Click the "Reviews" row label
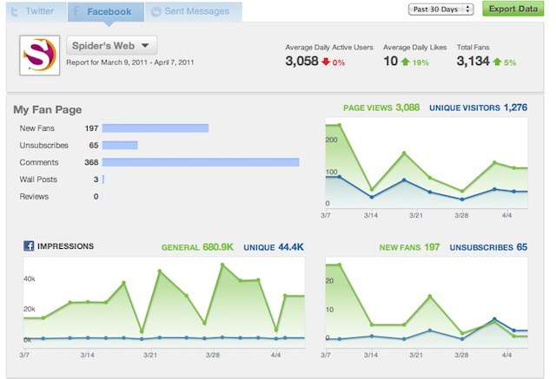Viewport: 556px width, 379px height. point(34,196)
